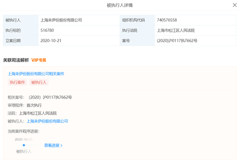Click filing date 2020-10-21 in table
The image size is (239, 162).
(51, 41)
